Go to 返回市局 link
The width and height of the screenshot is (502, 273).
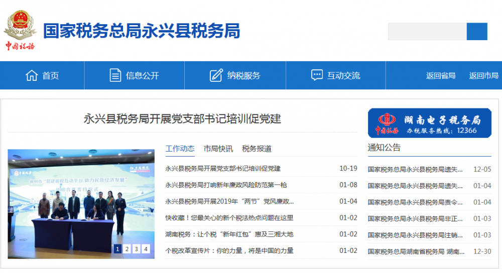pos(483,76)
